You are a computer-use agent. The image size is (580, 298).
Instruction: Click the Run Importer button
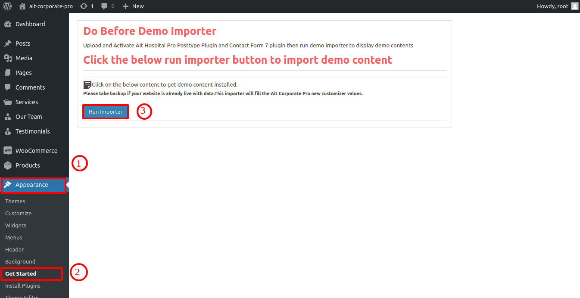tap(106, 112)
